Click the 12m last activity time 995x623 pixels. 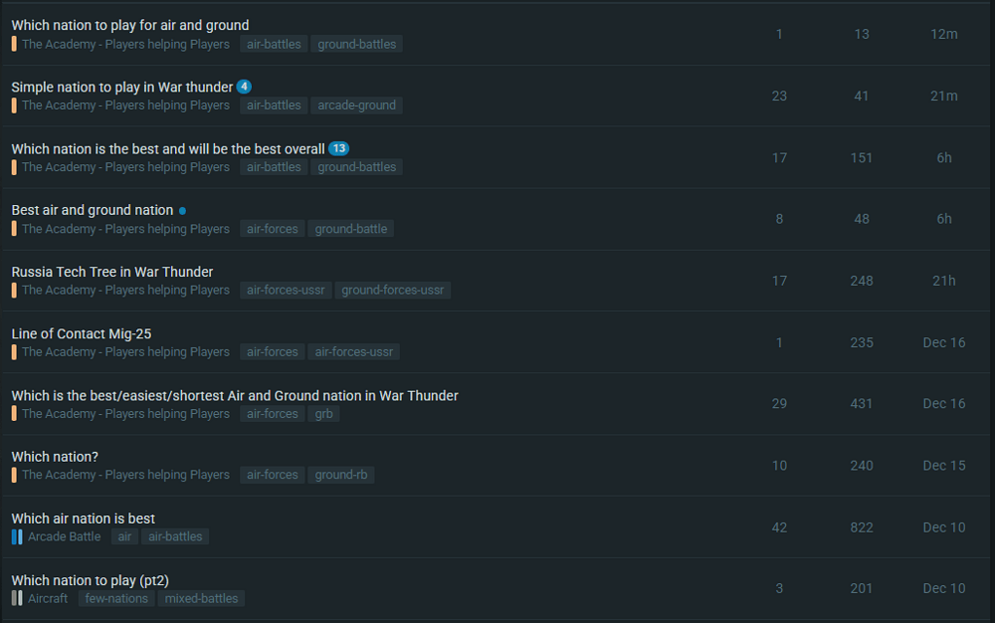[x=943, y=34]
